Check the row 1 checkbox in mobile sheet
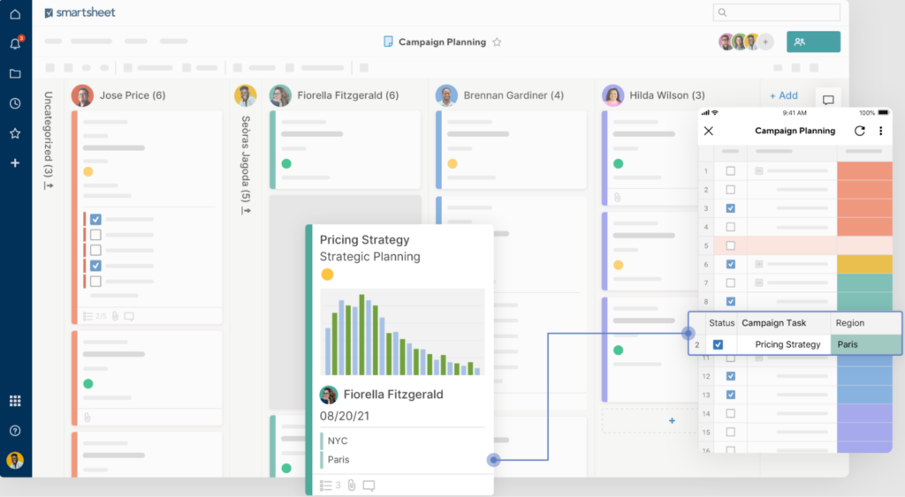 click(731, 171)
